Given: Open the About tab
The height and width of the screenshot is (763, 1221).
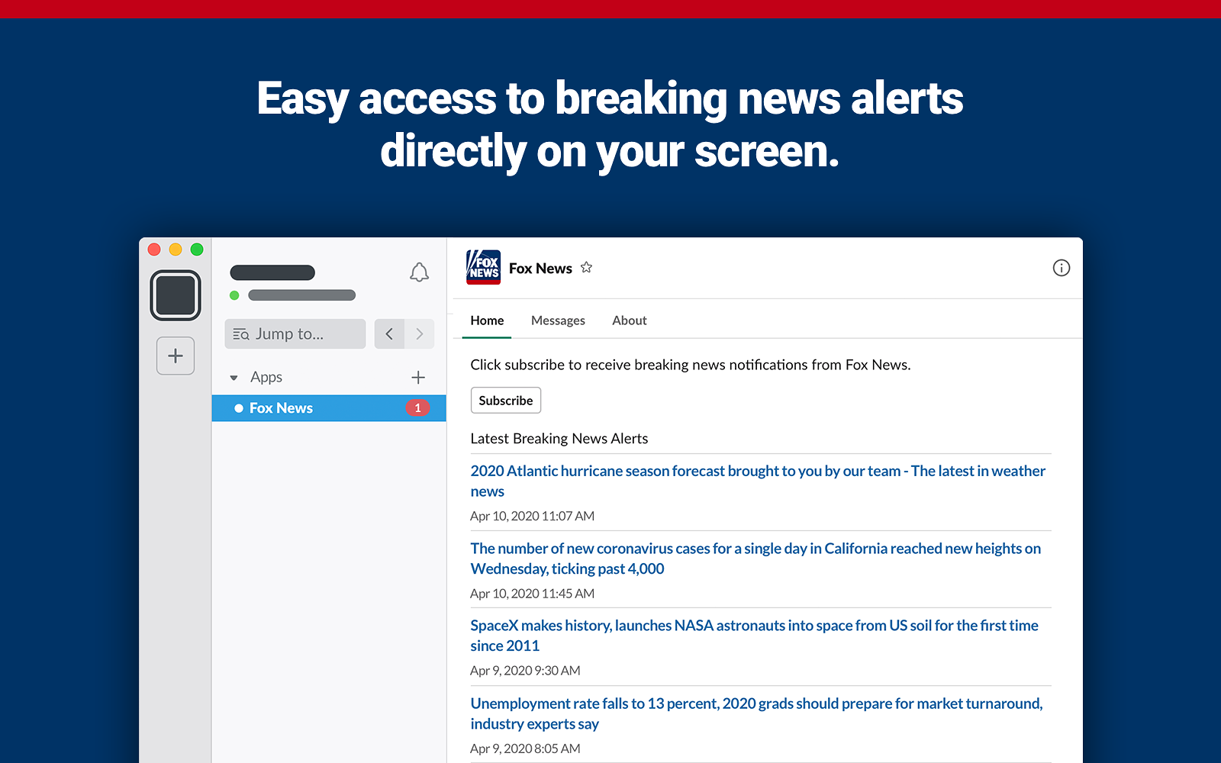Looking at the screenshot, I should click(x=629, y=320).
